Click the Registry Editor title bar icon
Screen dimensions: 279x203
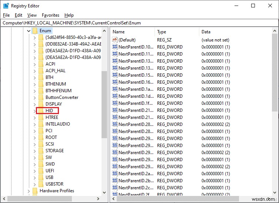click(6, 6)
